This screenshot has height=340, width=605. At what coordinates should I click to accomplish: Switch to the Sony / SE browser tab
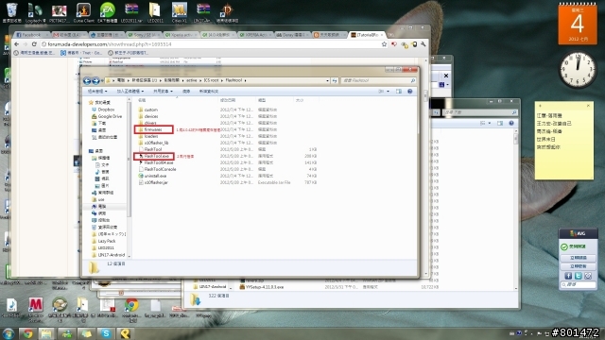click(x=144, y=35)
